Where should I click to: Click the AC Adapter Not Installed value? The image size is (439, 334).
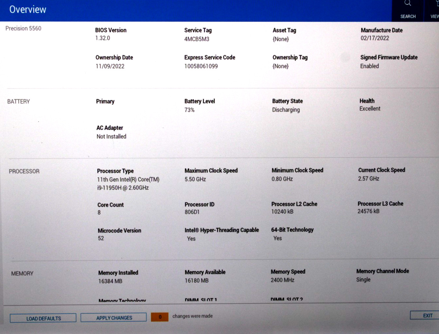pos(111,137)
